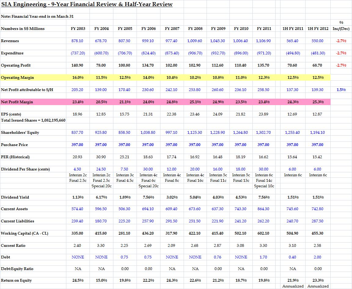Click Shareholders' Equity value 1,302.70
Viewport: 352px width, 289px height.
[263, 132]
